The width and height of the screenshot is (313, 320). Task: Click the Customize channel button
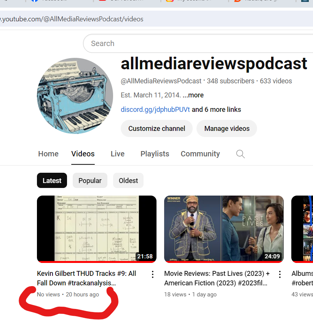point(156,128)
